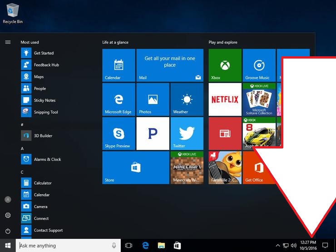Open the FarmVille 2 tile
The height and width of the screenshot is (252, 336).
coord(225,168)
